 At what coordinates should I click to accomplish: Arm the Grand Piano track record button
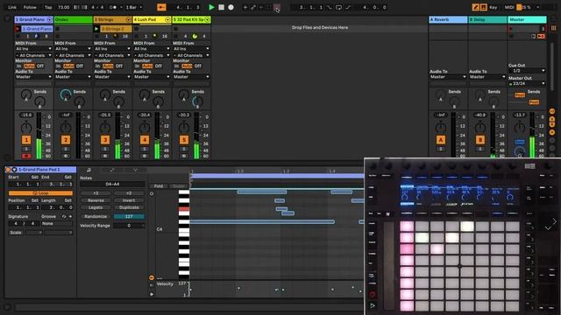pos(26,156)
